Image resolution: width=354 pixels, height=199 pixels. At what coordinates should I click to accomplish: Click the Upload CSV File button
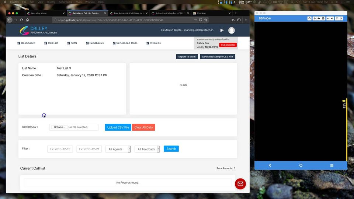118,127
